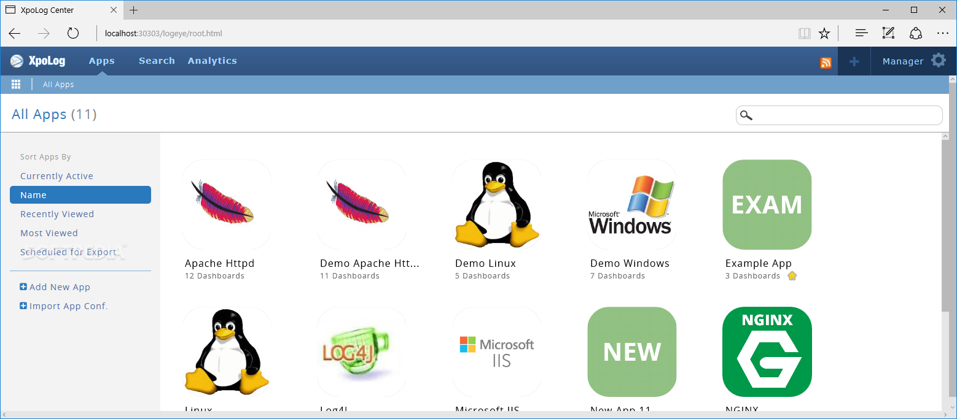Refresh the page in the browser
This screenshot has height=419, width=957.
coord(73,33)
